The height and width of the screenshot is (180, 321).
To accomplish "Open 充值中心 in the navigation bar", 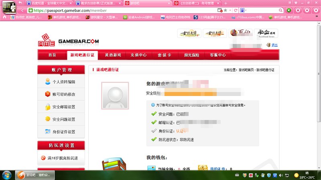I will 138,55.
